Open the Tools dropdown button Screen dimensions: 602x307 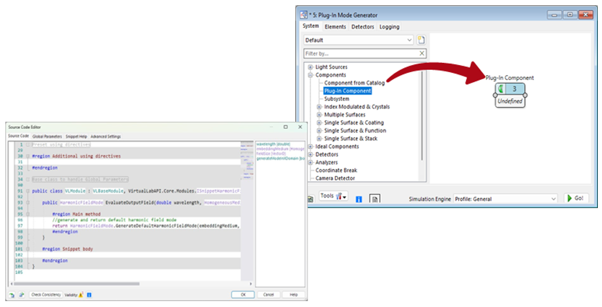pyautogui.click(x=334, y=196)
